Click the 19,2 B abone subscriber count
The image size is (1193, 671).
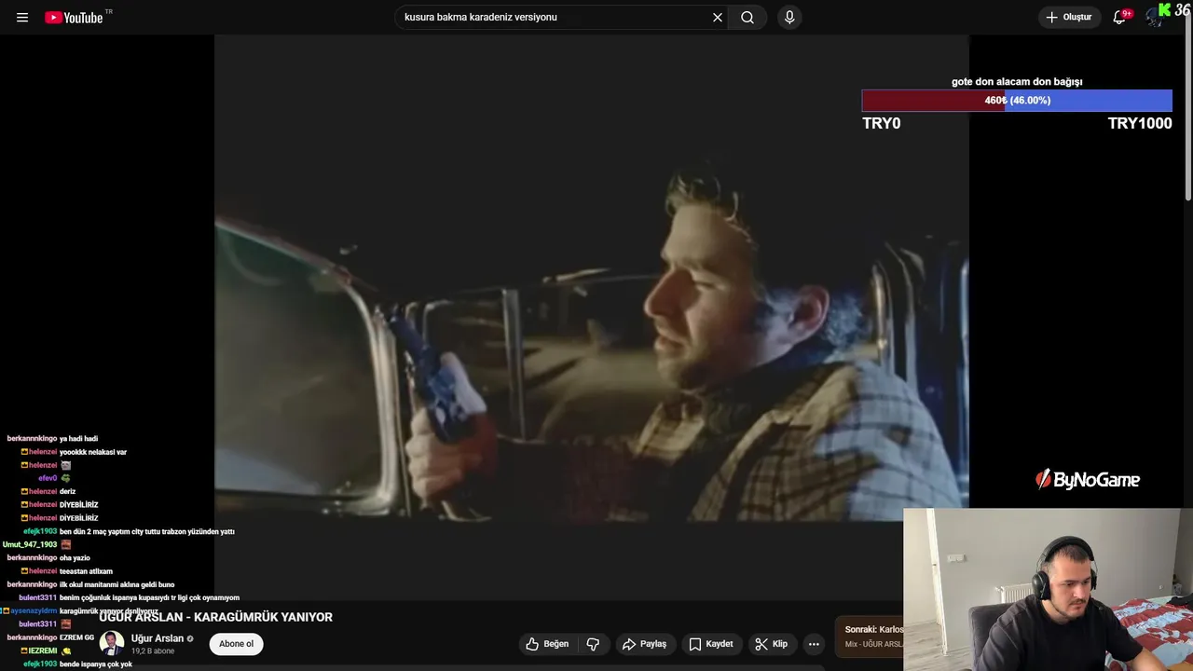[x=152, y=651]
